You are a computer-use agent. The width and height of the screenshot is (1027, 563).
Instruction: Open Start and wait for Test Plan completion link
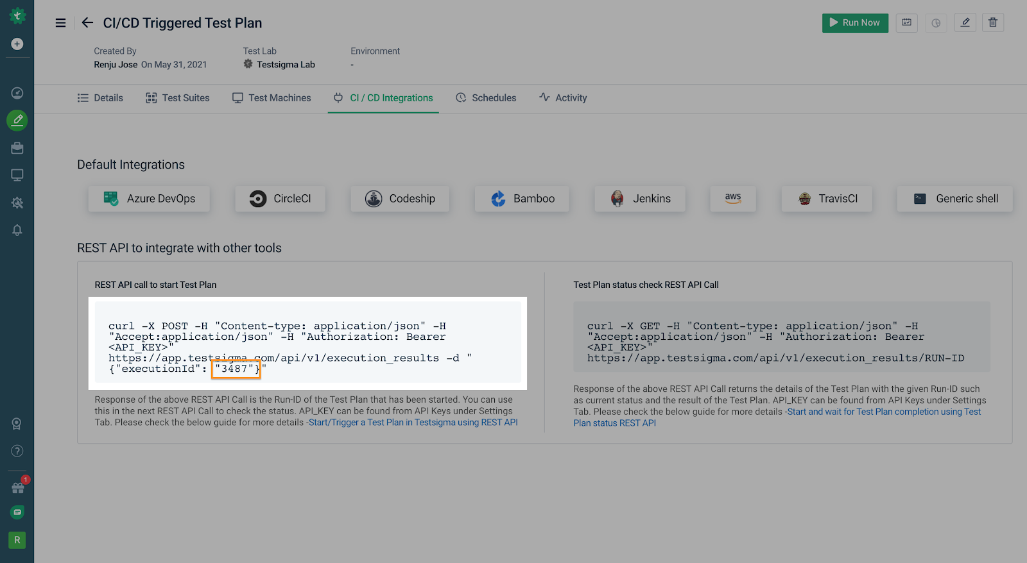click(x=777, y=417)
